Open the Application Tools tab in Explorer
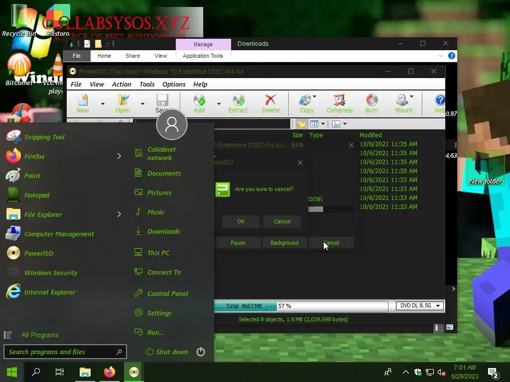The height and width of the screenshot is (382, 510). point(203,56)
